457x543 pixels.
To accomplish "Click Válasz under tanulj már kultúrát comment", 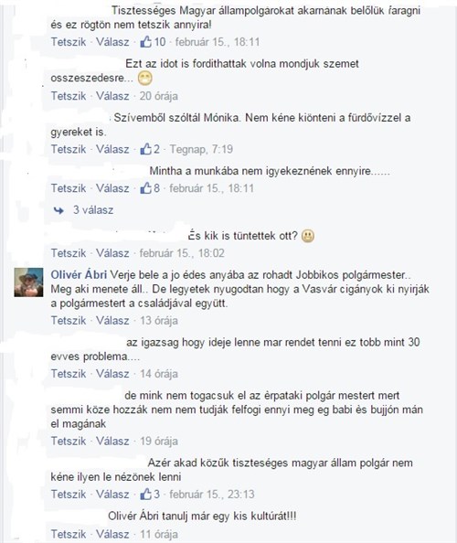I will [112, 534].
